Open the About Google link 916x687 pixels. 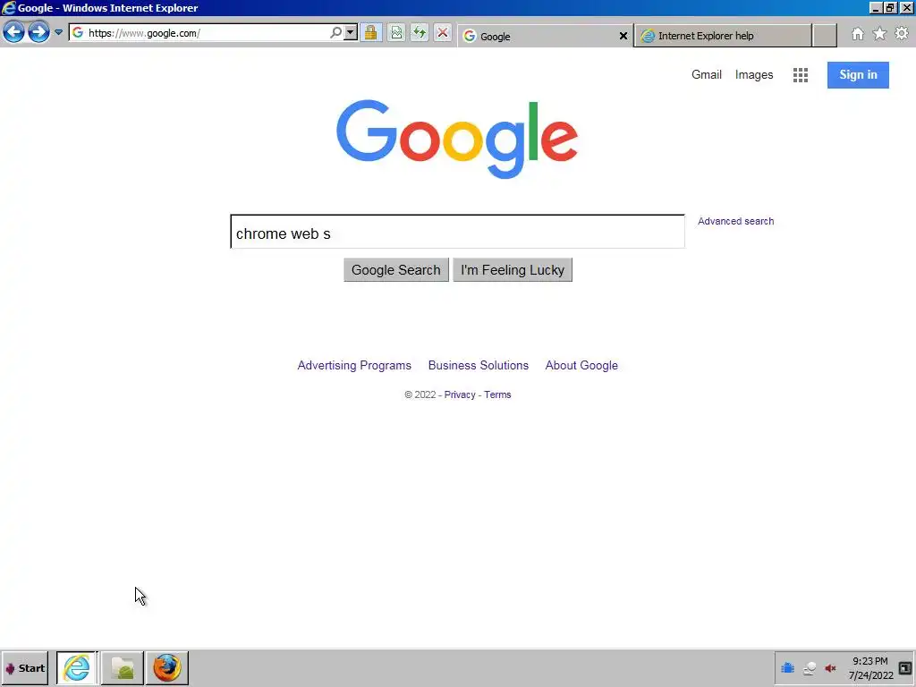tap(581, 365)
